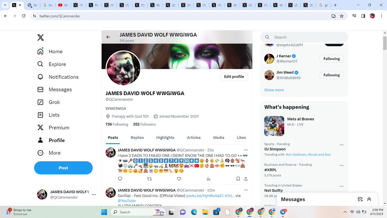387x218 pixels.
Task: Go back in the browser
Action: [x=5, y=16]
